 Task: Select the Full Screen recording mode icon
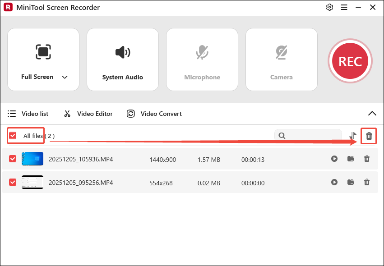coord(43,51)
